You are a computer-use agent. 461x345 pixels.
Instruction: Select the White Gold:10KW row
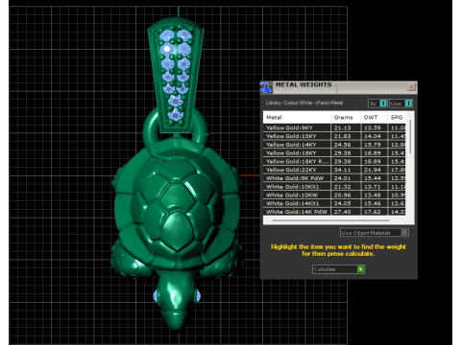click(334, 195)
